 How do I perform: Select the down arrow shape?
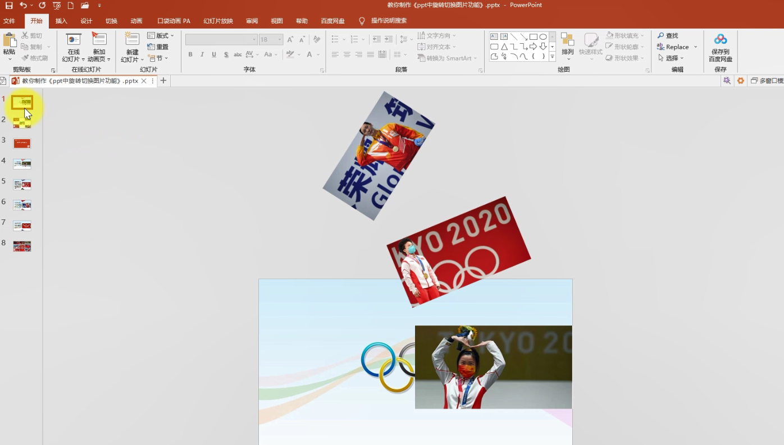543,47
